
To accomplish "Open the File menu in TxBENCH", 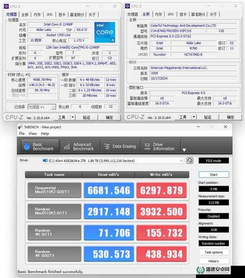I will (x=22, y=134).
